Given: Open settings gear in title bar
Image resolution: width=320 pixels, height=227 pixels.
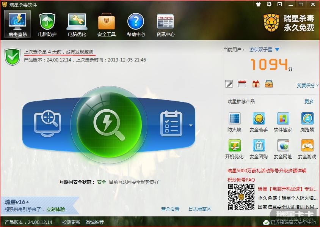Looking at the screenshot, I should pyautogui.click(x=269, y=4).
